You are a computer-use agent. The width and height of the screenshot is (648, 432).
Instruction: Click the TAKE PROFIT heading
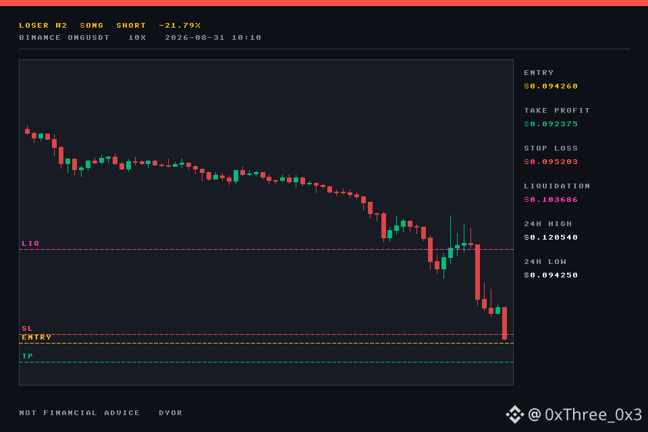tap(557, 111)
